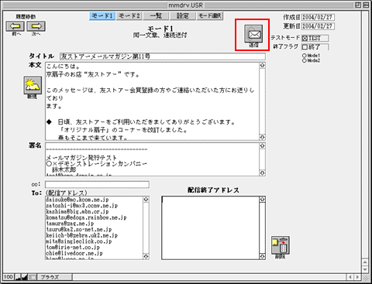This screenshot has width=372, height=284.
Task: Click the window collapse box in title bar
Action: point(366,5)
